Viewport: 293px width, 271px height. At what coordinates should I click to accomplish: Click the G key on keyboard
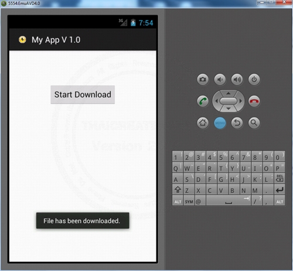click(223, 178)
